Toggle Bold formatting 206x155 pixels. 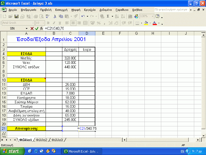[x=48, y=23]
